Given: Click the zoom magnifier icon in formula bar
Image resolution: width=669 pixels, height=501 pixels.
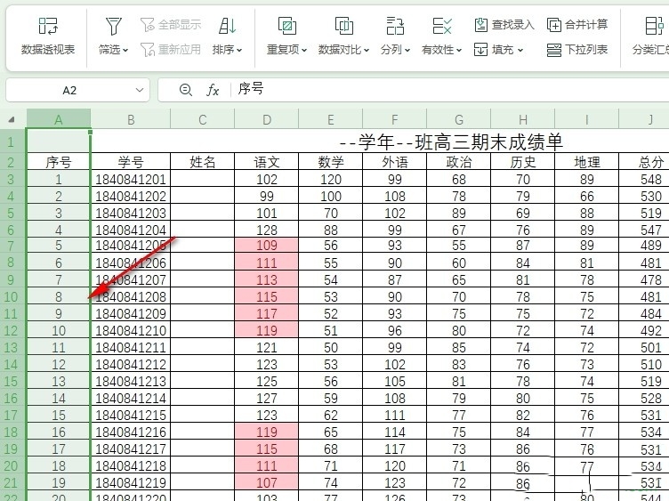Looking at the screenshot, I should (186, 90).
